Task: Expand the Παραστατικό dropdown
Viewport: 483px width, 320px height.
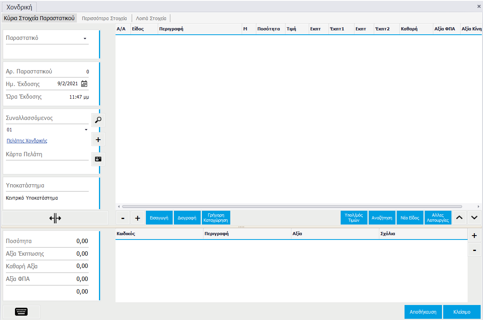Action: pyautogui.click(x=85, y=39)
